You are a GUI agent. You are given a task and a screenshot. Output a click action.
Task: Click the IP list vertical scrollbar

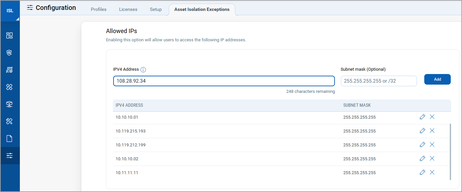tap(450, 152)
